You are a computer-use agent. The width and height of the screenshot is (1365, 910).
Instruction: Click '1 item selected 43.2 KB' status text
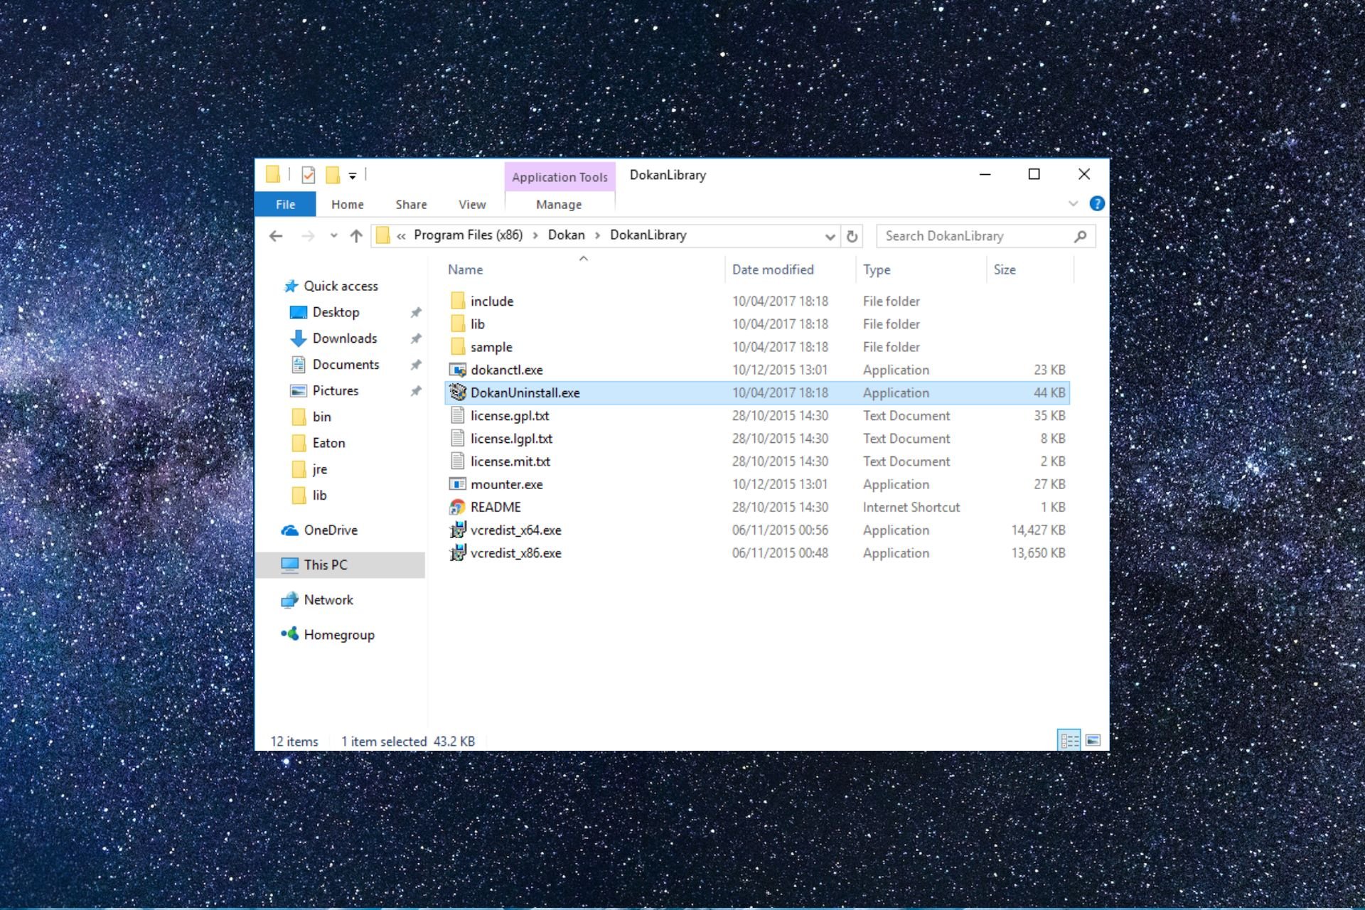408,742
